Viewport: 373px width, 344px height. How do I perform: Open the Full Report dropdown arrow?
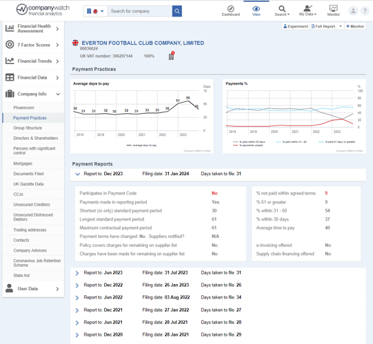tap(341, 26)
